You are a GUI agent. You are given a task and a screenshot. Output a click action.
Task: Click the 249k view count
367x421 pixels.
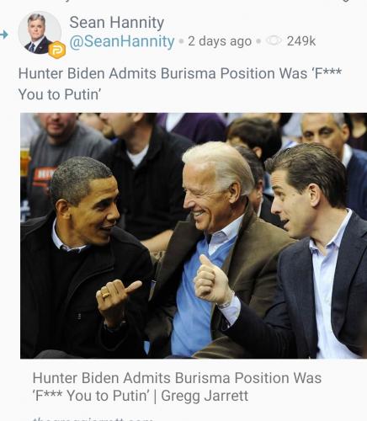301,41
